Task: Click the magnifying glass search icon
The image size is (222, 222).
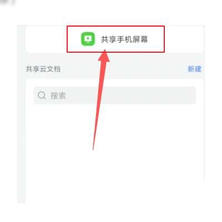Action: click(42, 95)
